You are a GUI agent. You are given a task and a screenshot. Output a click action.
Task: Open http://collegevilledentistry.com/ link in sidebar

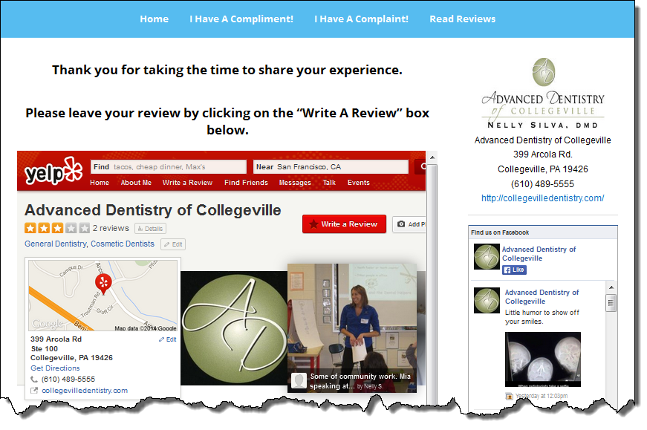click(x=542, y=198)
